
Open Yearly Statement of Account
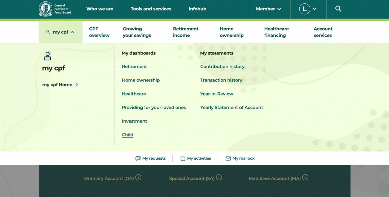232,108
